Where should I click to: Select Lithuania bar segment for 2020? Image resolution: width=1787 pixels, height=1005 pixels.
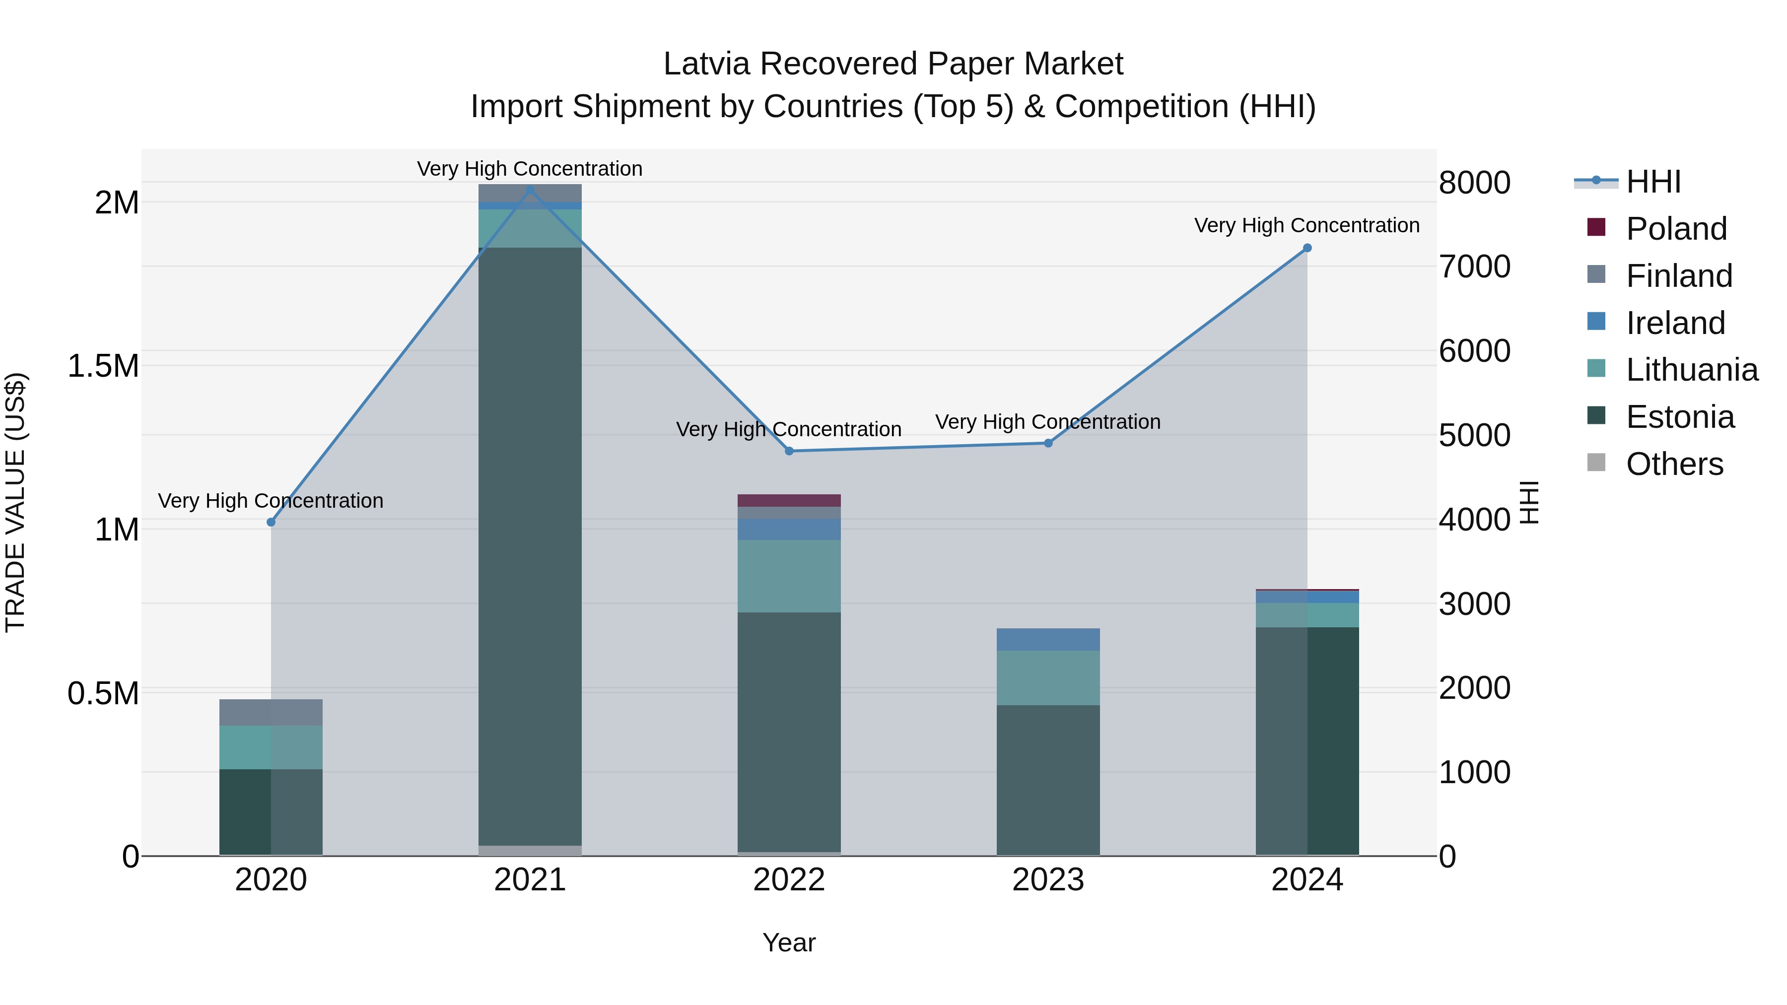(x=271, y=747)
